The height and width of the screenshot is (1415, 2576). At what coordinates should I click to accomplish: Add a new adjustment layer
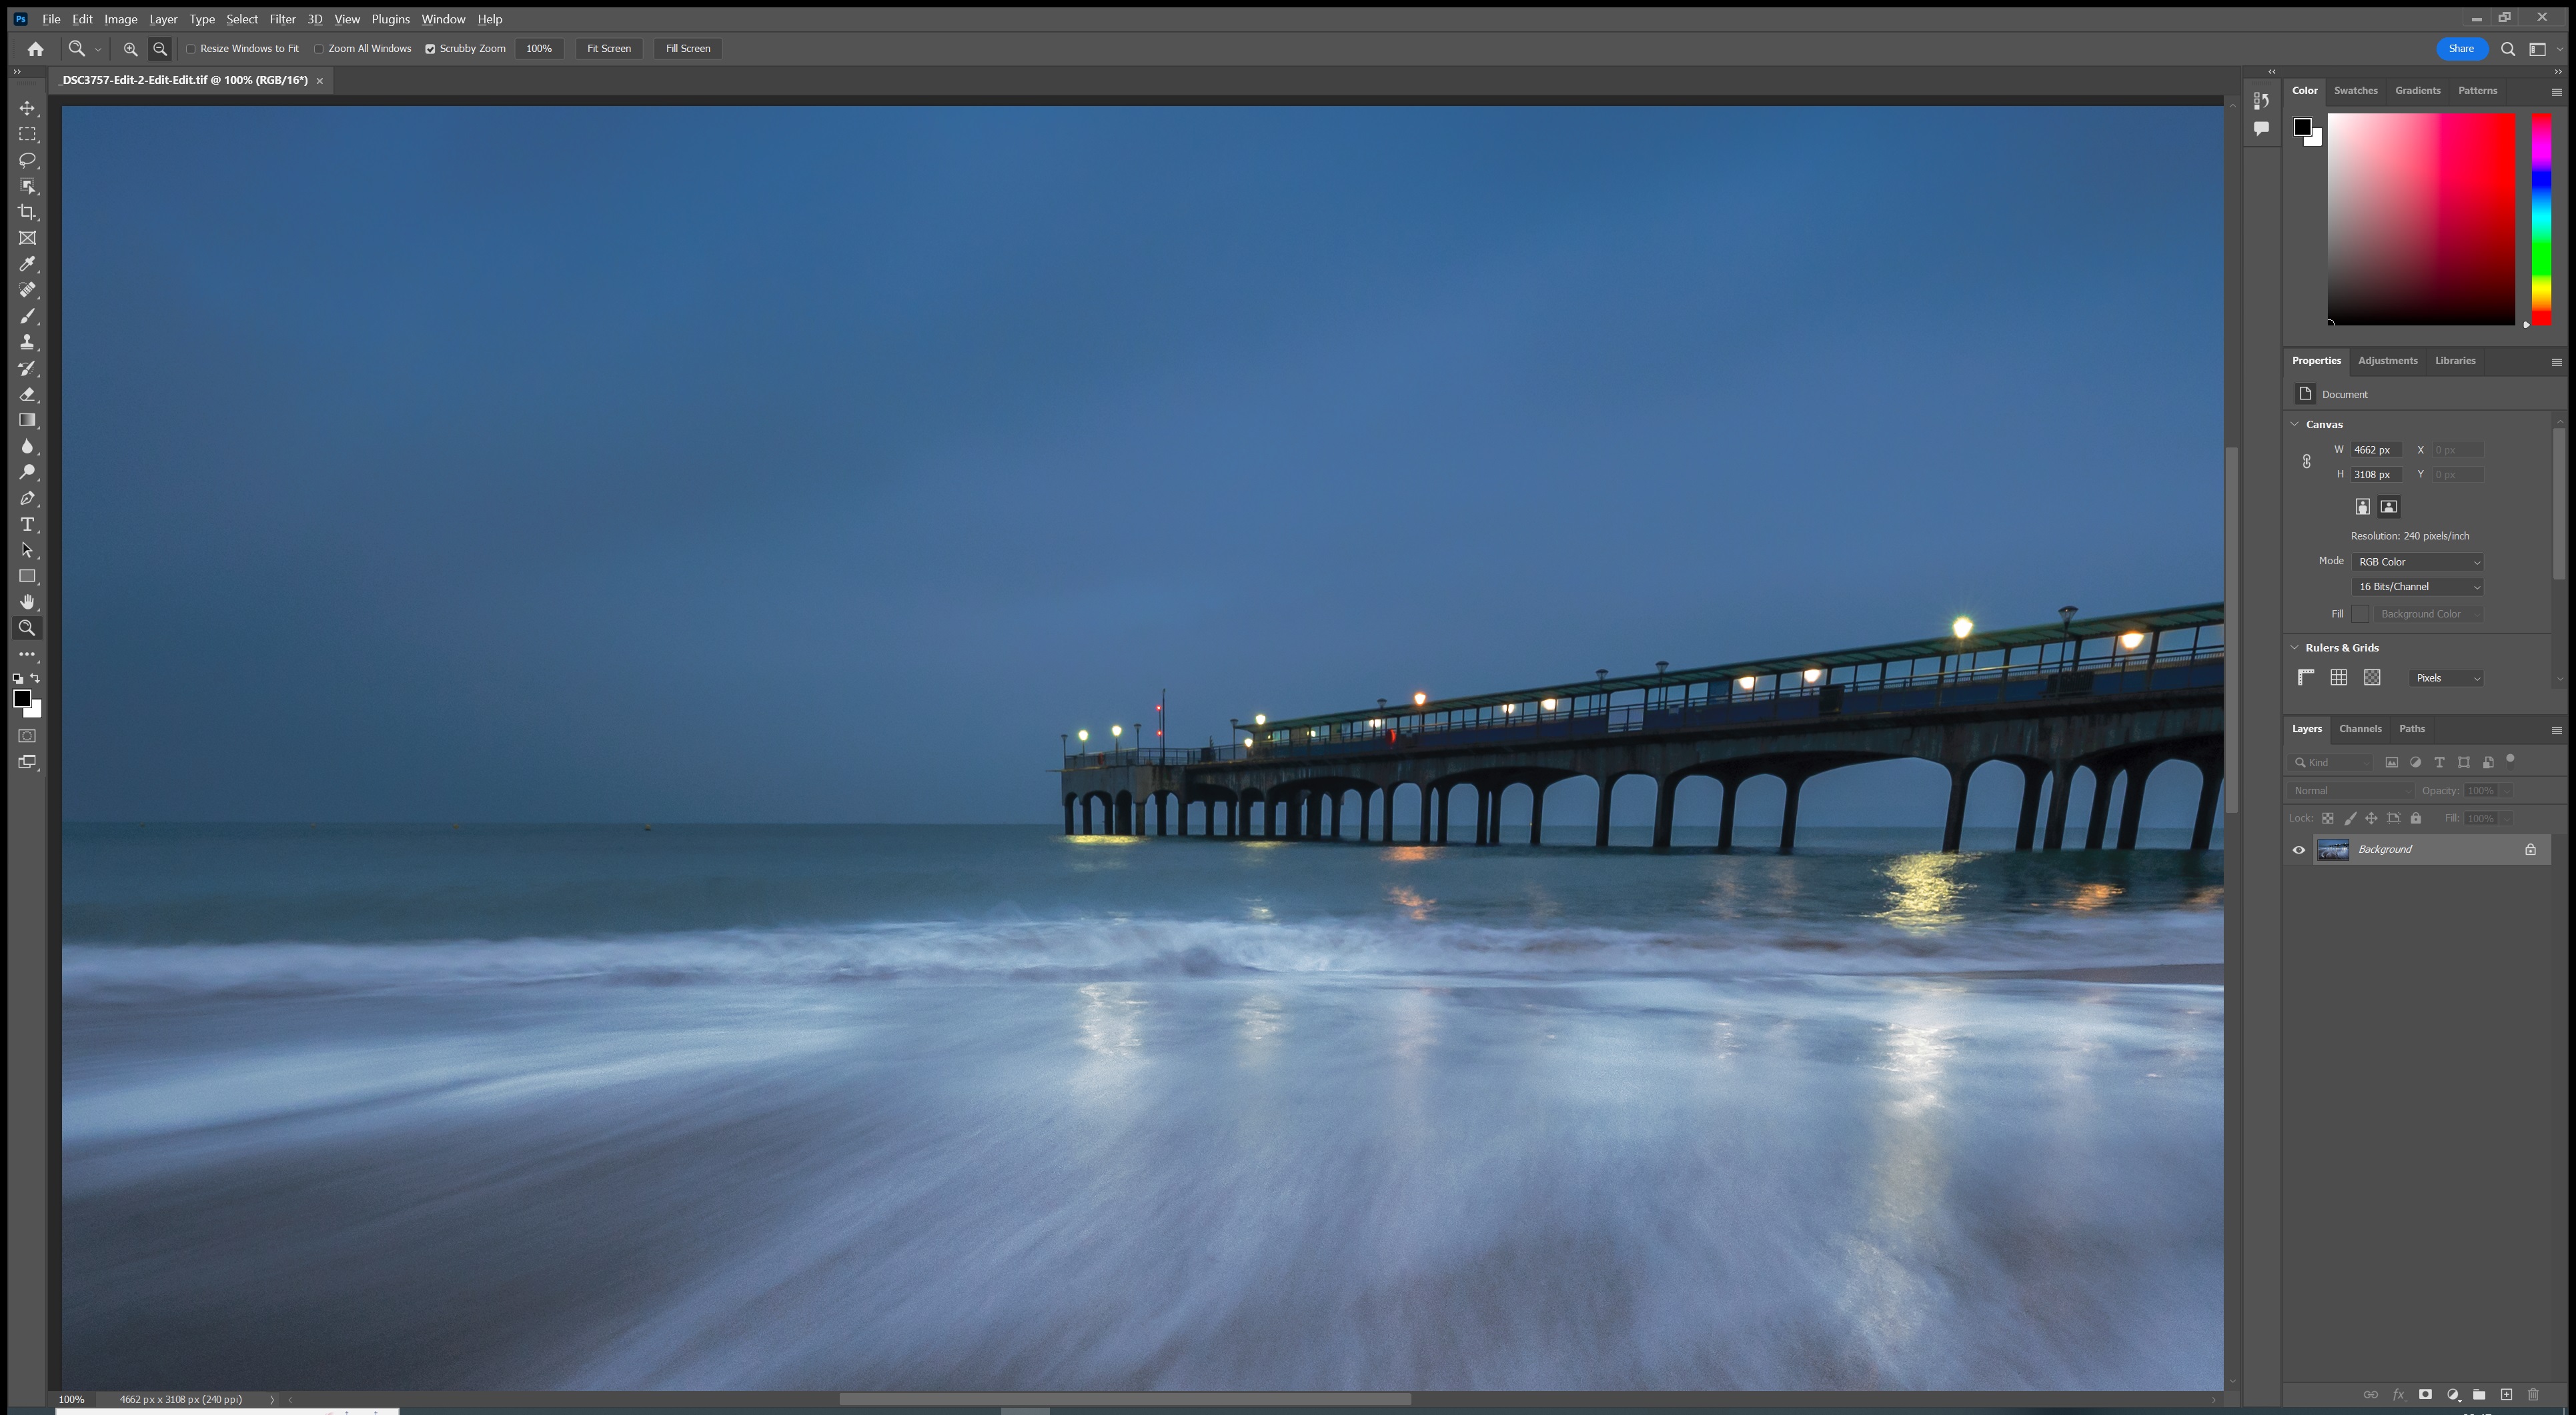click(2452, 1394)
